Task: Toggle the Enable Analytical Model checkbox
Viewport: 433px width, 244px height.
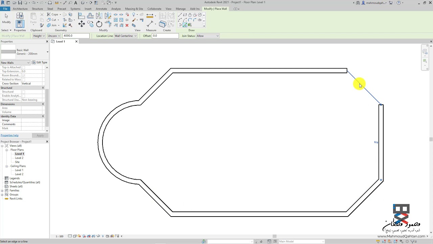Action: [x=23, y=96]
